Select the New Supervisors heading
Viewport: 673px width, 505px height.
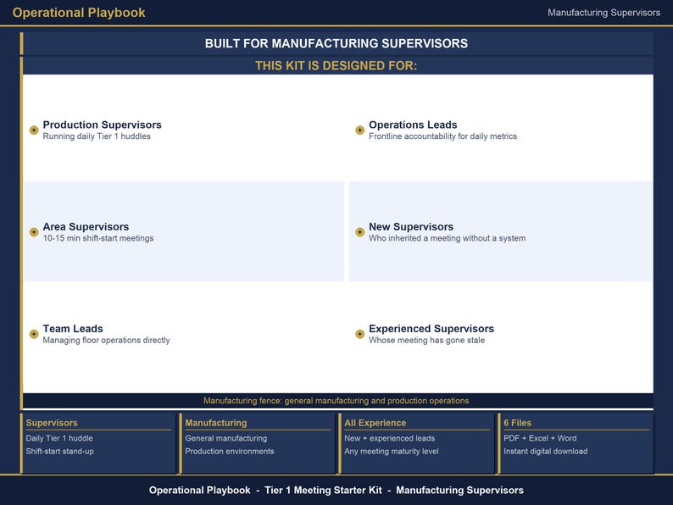point(411,226)
